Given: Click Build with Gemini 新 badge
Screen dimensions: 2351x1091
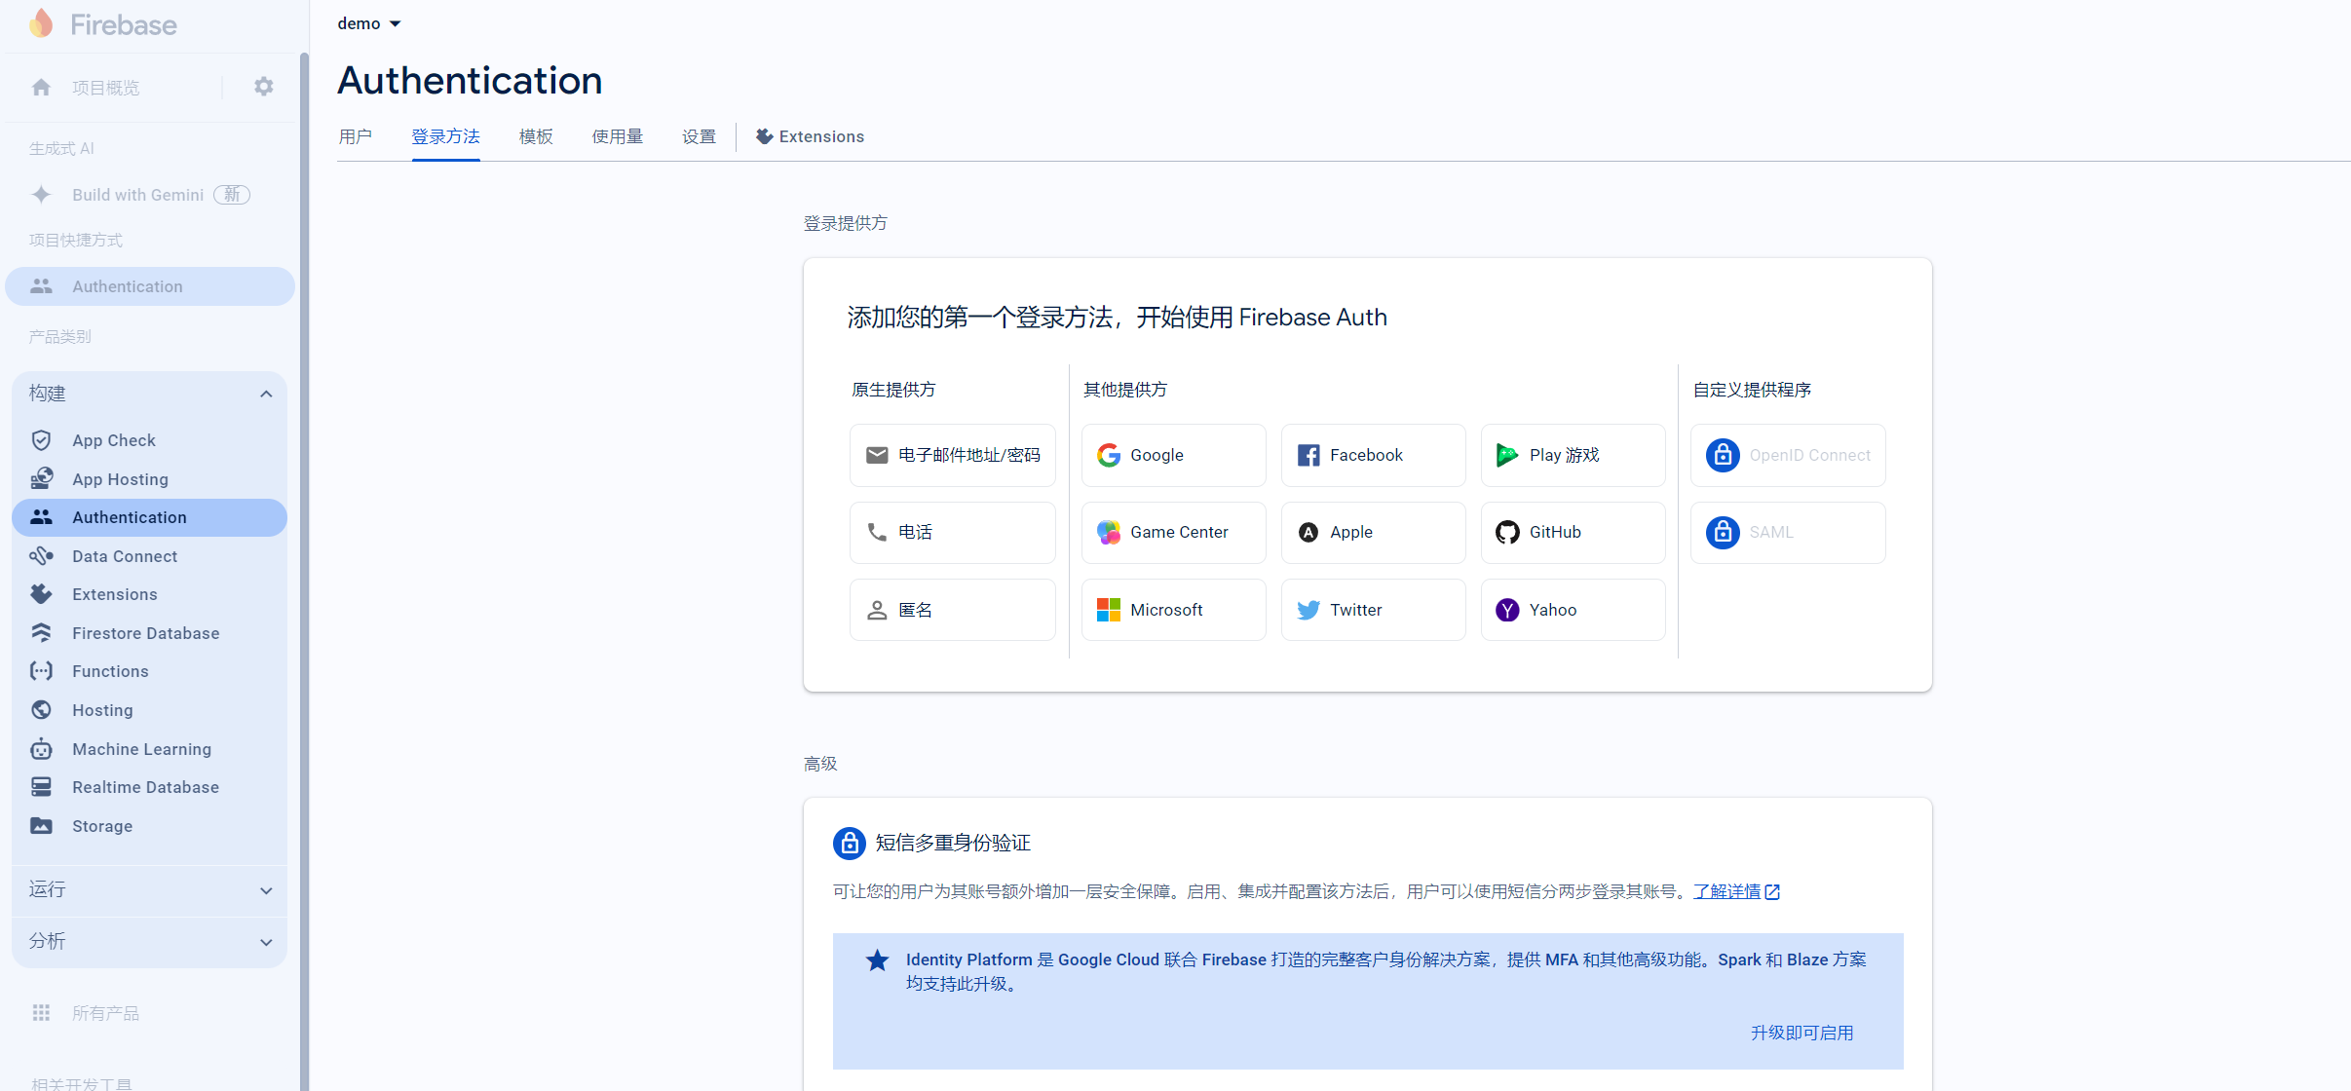Looking at the screenshot, I should tap(232, 195).
